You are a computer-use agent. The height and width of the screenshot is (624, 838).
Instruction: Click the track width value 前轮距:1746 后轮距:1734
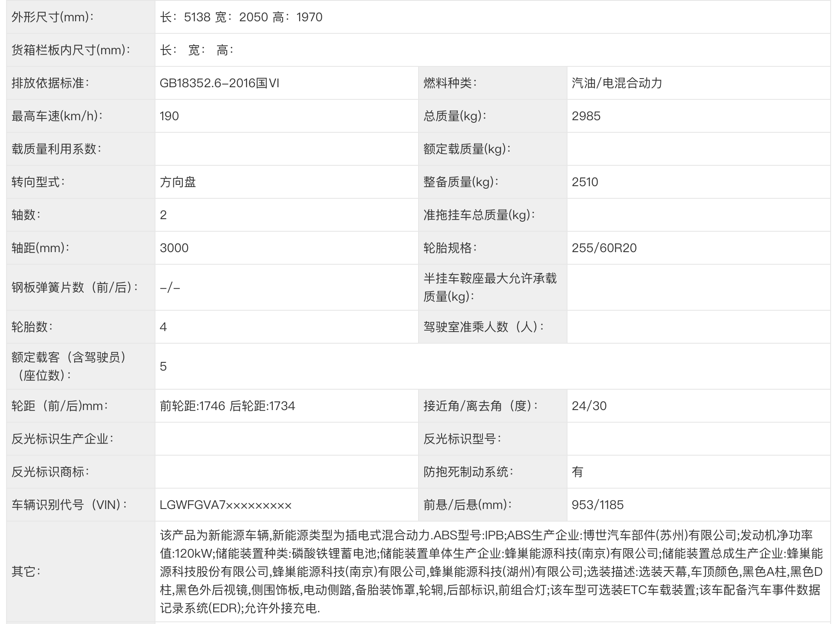[227, 406]
